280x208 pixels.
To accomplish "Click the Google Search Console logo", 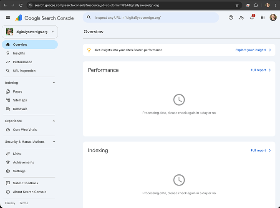I will point(44,18).
